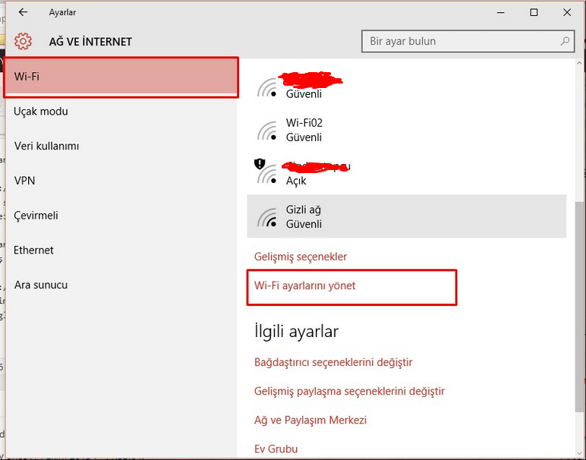The width and height of the screenshot is (586, 460).
Task: Open Uçak modu section
Action: pyautogui.click(x=121, y=112)
